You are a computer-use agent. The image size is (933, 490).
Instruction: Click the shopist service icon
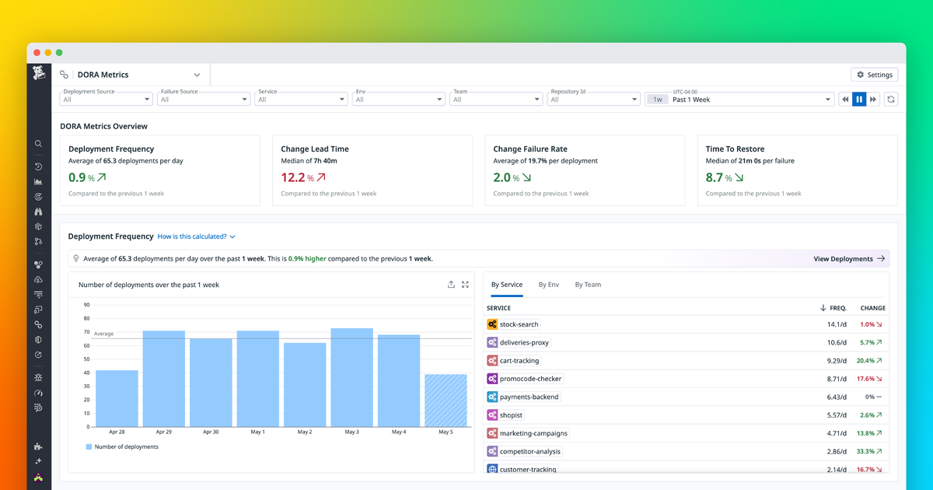tap(492, 415)
